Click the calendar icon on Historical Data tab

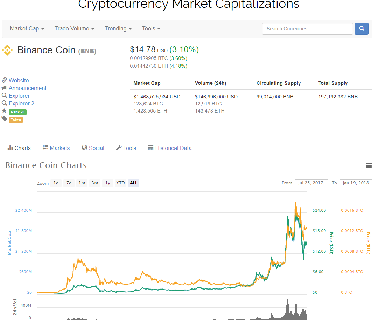pyautogui.click(x=150, y=148)
